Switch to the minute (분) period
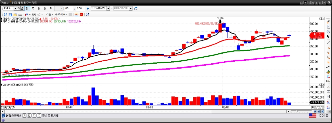 pos(45,8)
